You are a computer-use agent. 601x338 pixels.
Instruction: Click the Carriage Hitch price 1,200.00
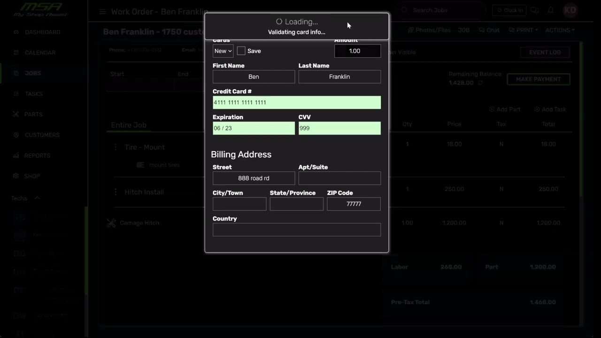[454, 223]
